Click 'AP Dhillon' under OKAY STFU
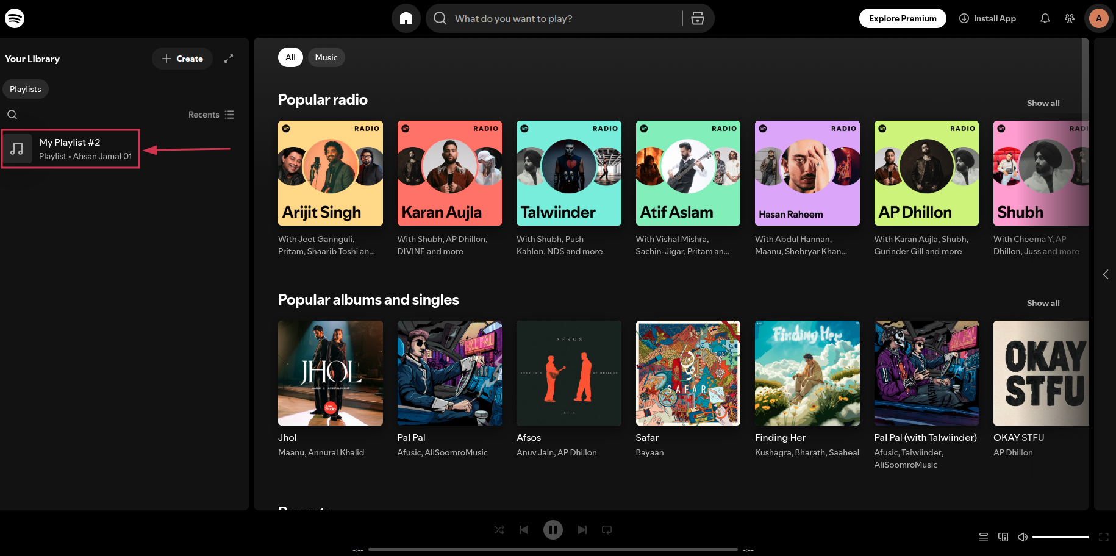 pyautogui.click(x=1013, y=452)
